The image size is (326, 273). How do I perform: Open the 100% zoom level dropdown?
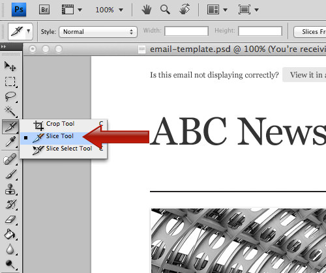110,10
